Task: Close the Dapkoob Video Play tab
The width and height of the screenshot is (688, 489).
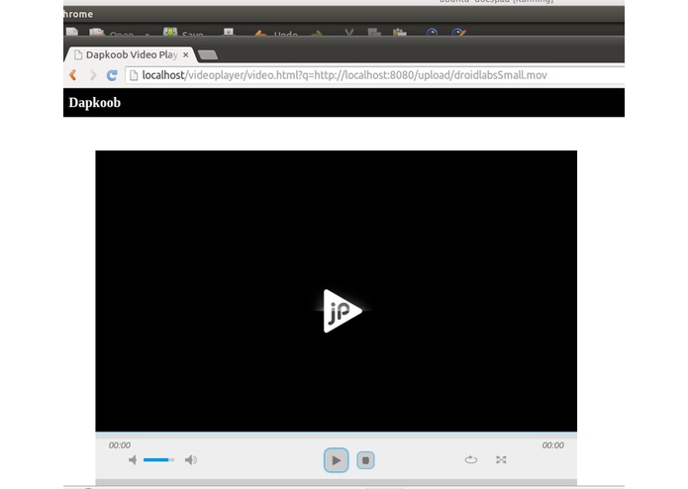Action: pos(185,54)
